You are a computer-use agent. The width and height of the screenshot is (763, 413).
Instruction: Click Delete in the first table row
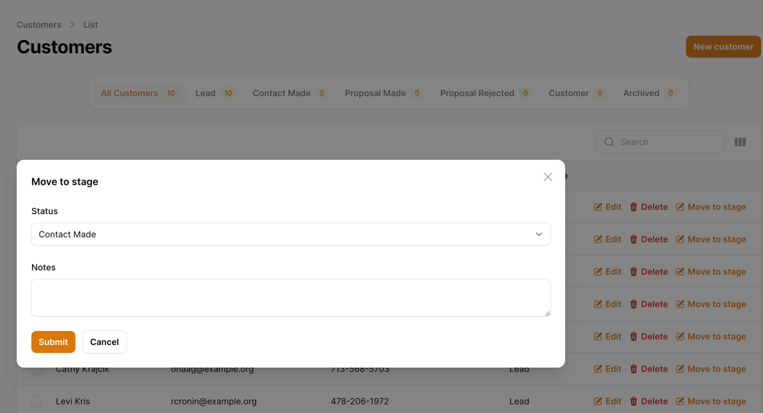click(648, 207)
